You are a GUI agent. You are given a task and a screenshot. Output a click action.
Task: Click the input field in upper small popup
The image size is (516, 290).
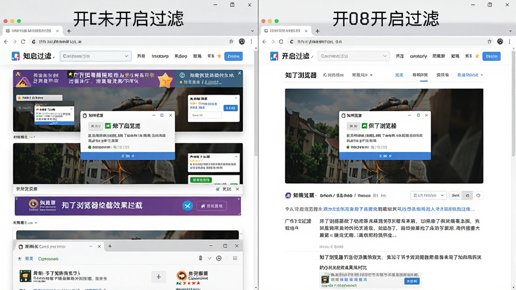click(x=206, y=115)
